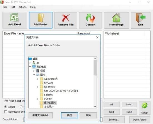Screen dimensions: 153x124
Task: Open the File menu
Action: (x=5, y=7)
